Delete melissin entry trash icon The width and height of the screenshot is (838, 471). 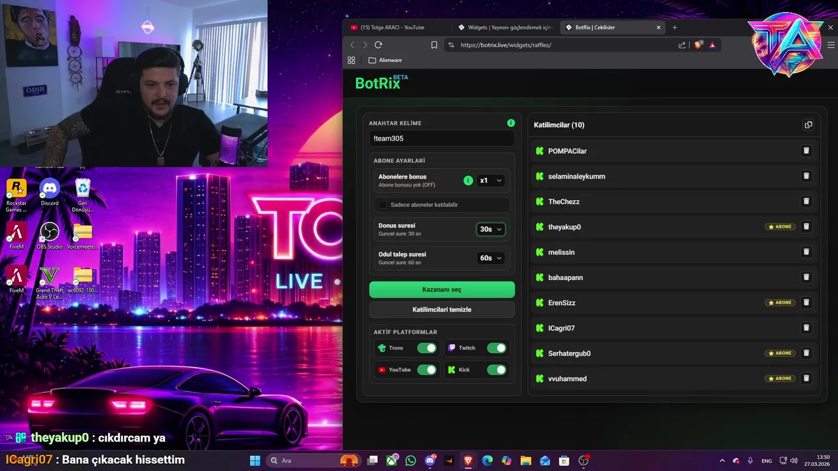point(806,252)
